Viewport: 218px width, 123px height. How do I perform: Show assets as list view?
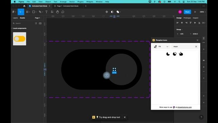[x=36, y=24]
